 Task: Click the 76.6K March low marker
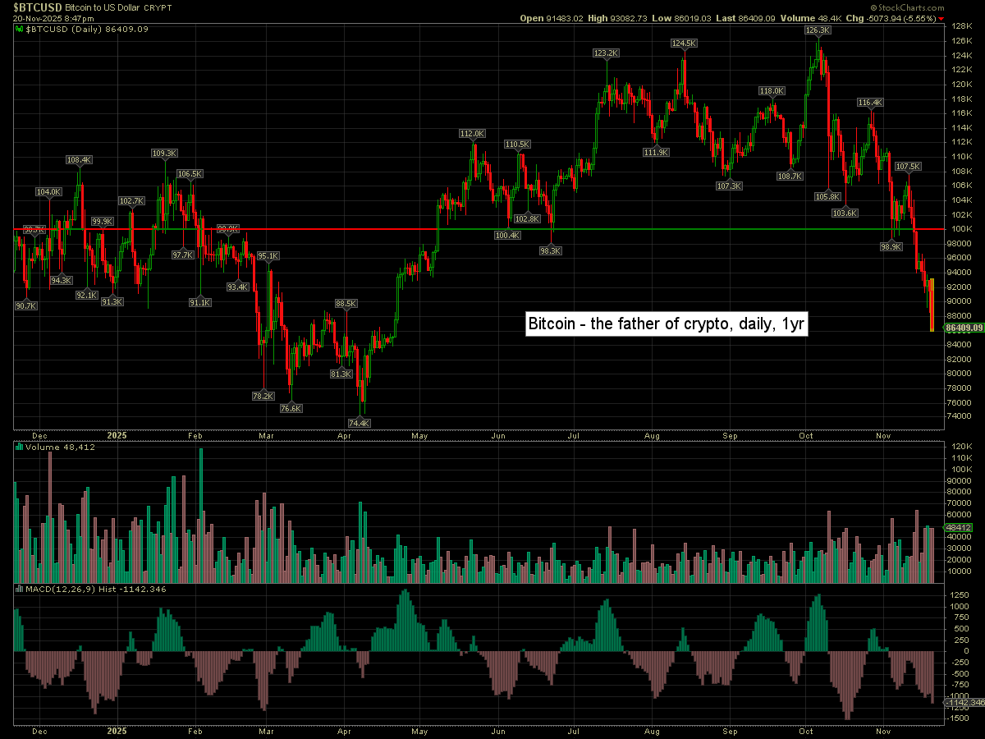tap(291, 408)
